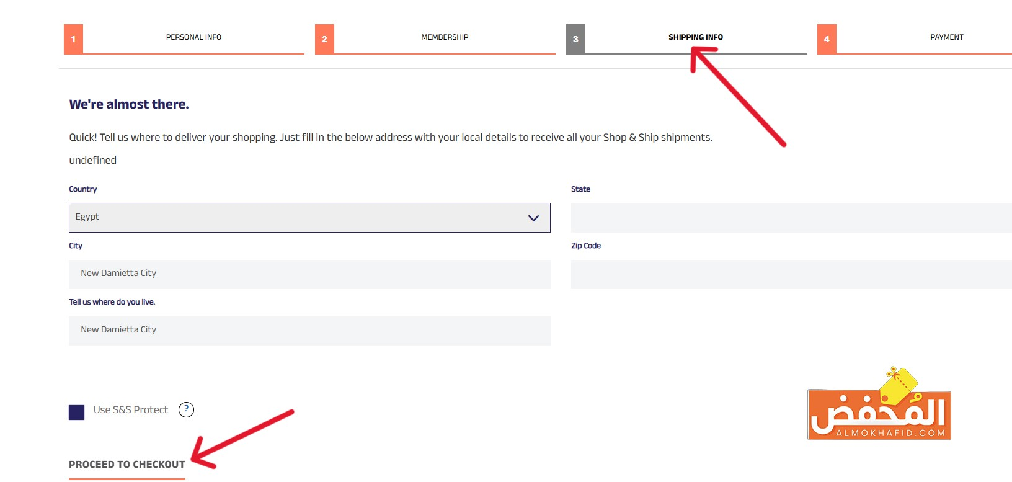Focus the State input field

pyautogui.click(x=791, y=218)
